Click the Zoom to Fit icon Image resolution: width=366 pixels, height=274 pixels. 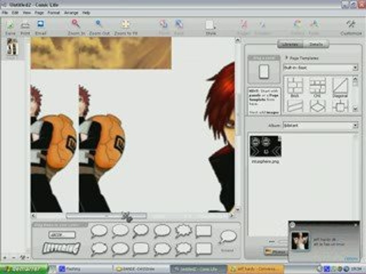(x=125, y=24)
